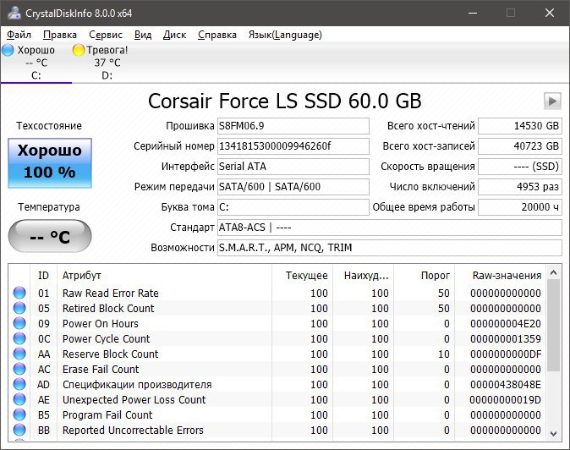
Task: Open the Язык(Language) menu
Action: 285,35
